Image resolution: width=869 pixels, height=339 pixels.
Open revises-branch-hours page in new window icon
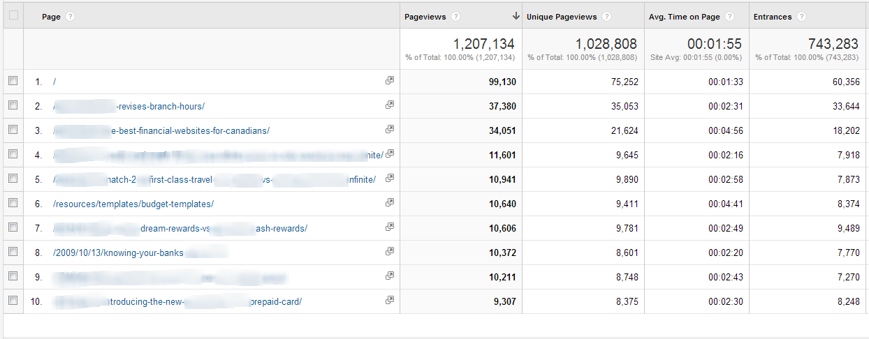point(390,105)
